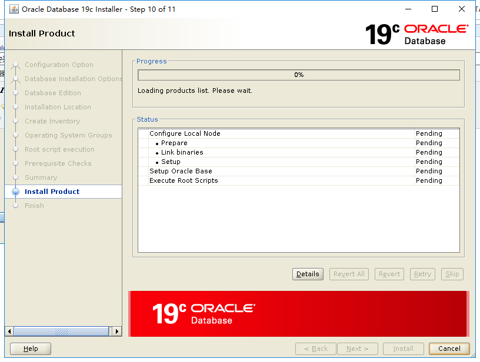
Task: Select the Database Edition step
Action: (53, 93)
